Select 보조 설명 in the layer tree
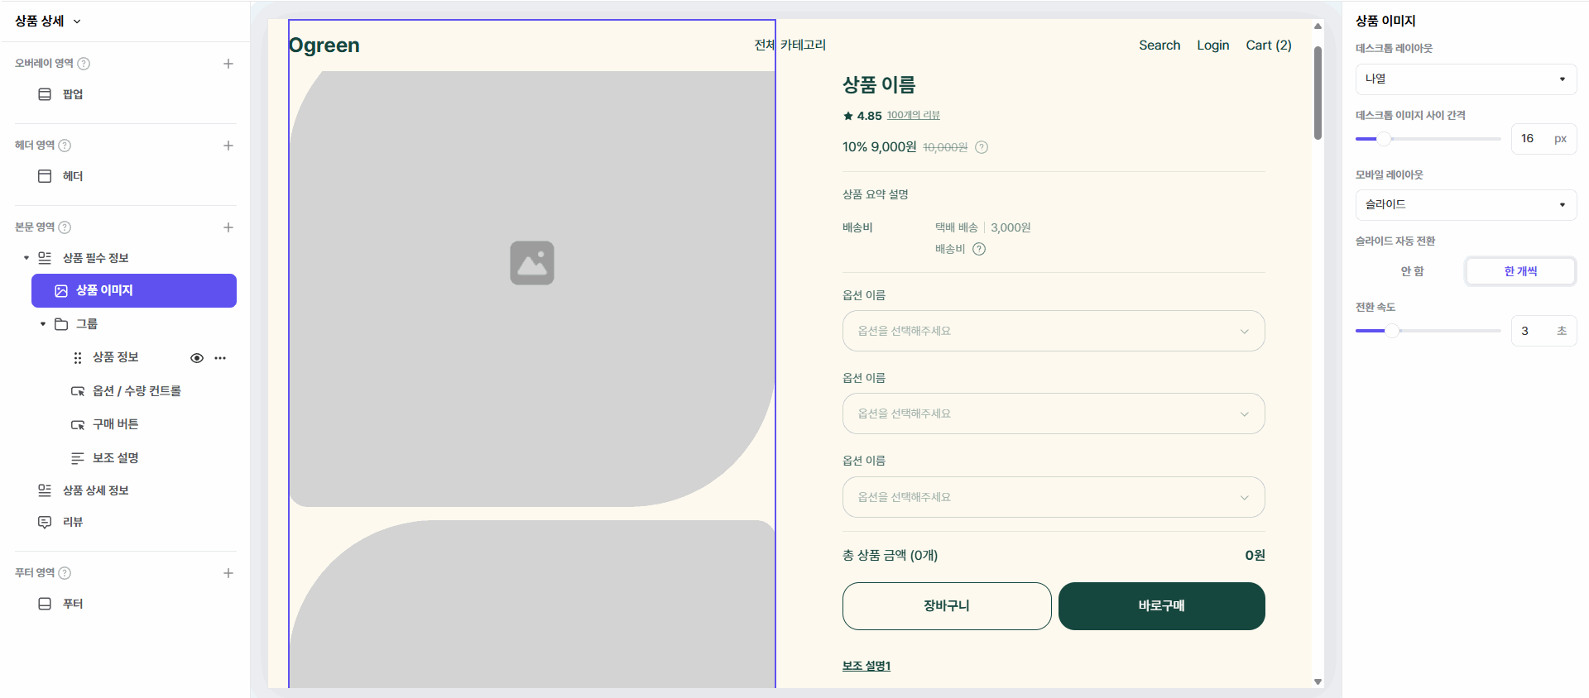 [x=116, y=458]
